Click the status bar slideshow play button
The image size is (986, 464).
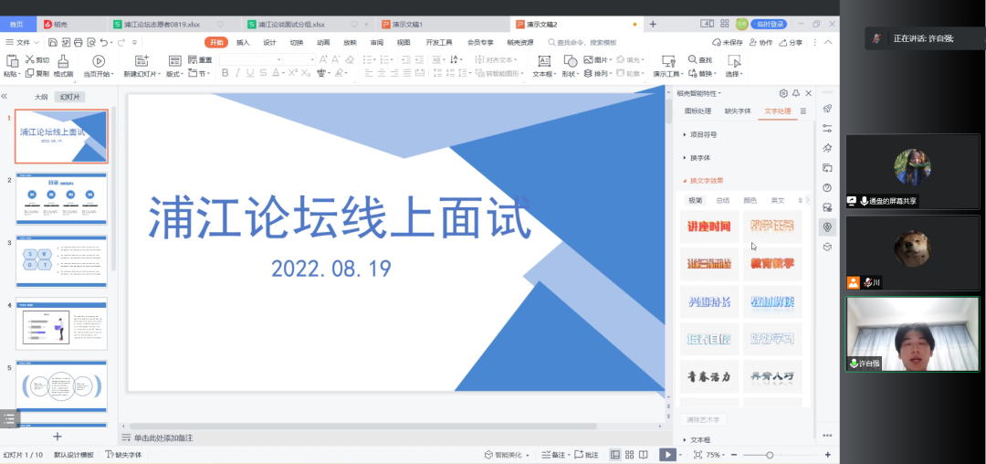pyautogui.click(x=667, y=455)
